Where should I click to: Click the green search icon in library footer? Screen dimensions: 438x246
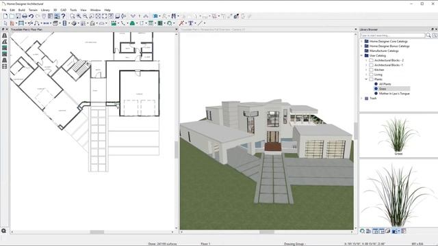[x=362, y=231]
